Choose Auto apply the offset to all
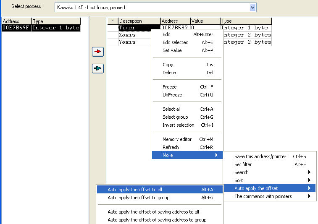The width and height of the screenshot is (318, 224). (160, 190)
